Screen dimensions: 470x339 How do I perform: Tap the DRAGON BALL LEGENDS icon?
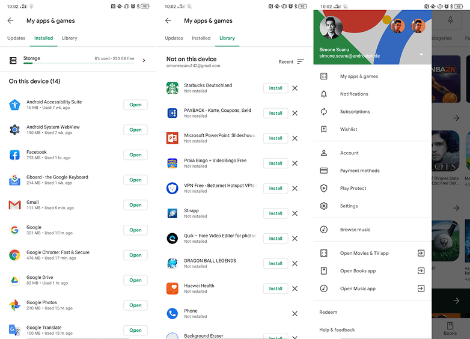pos(172,263)
